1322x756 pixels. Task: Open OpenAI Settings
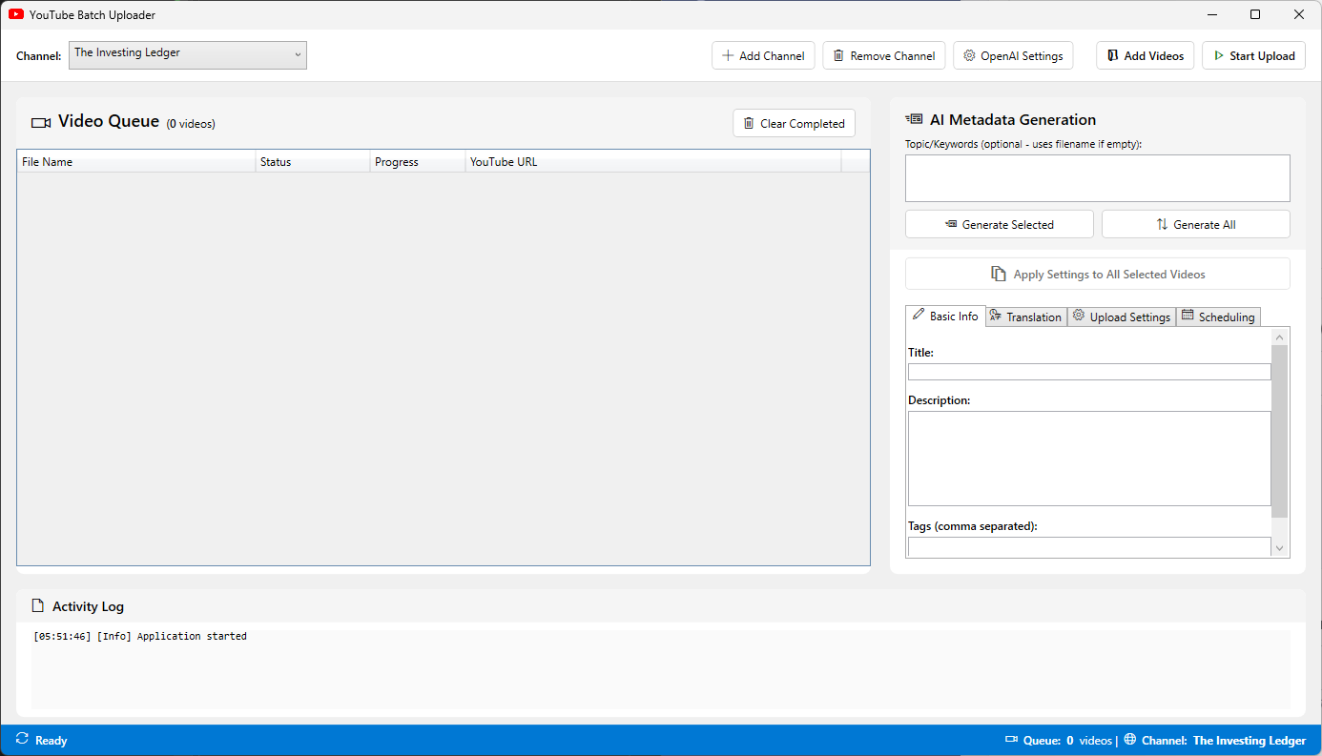click(x=1013, y=55)
